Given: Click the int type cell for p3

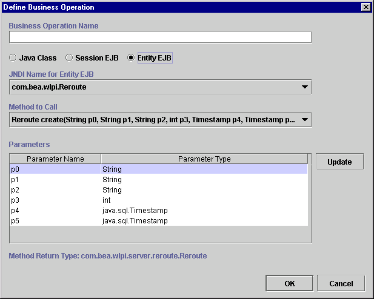Looking at the screenshot, I should (x=204, y=200).
